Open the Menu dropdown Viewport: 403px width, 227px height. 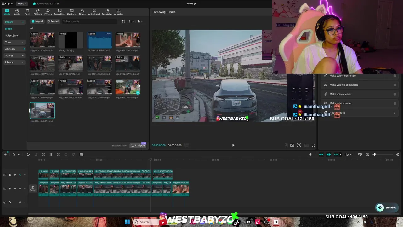(22, 3)
